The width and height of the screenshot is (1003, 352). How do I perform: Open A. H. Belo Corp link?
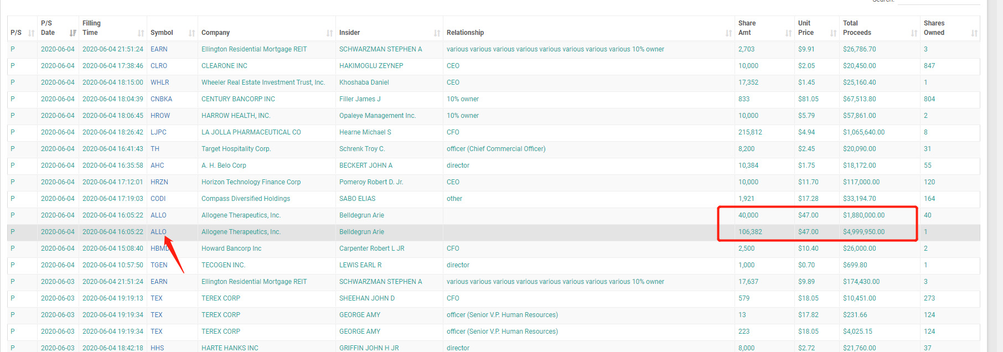coord(224,165)
